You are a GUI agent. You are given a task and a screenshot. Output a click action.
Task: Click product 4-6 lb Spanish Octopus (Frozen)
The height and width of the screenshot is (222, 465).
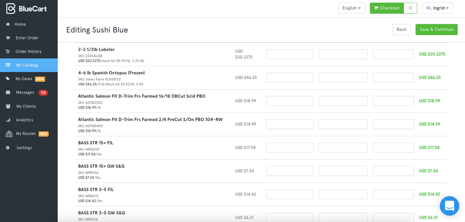pos(112,73)
